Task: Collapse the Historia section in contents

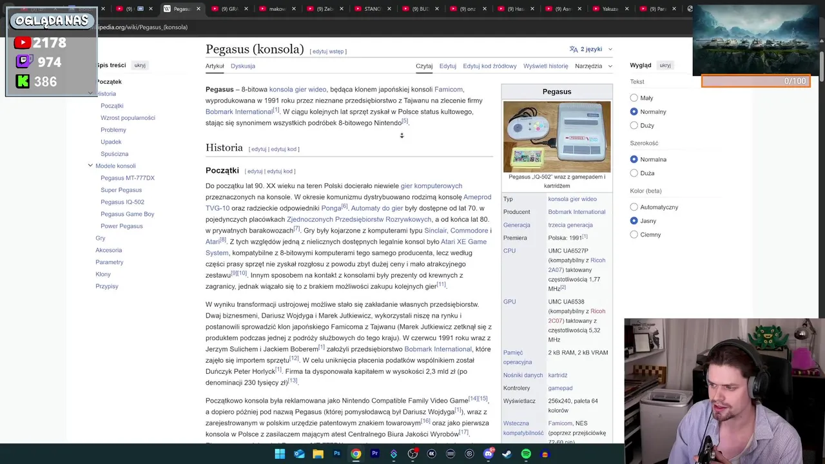Action: (90, 93)
